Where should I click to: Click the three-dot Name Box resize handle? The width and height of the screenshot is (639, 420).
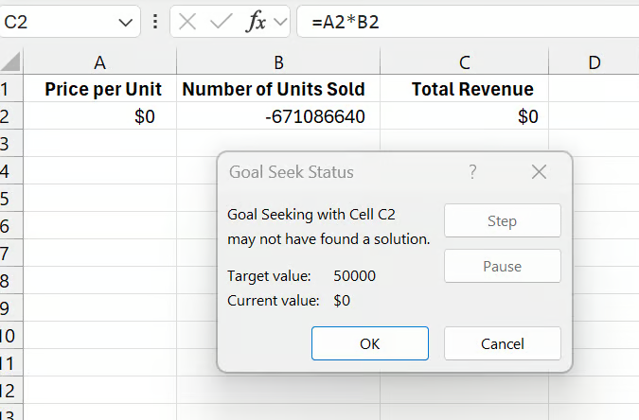pyautogui.click(x=154, y=22)
